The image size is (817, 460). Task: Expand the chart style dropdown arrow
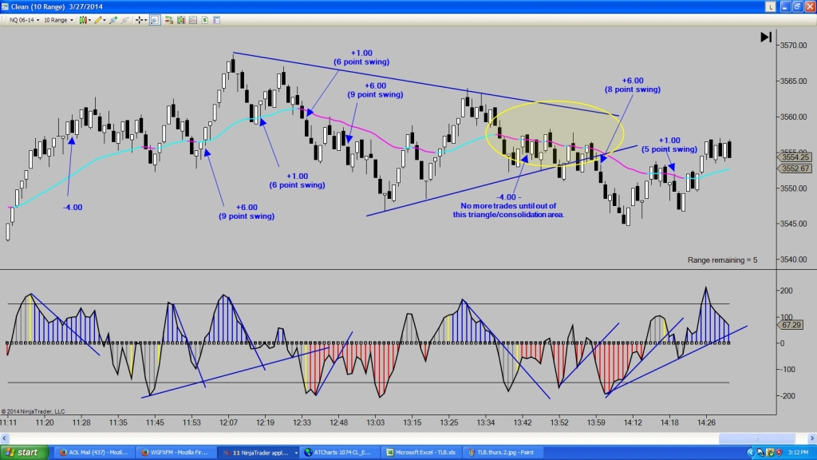coord(89,20)
